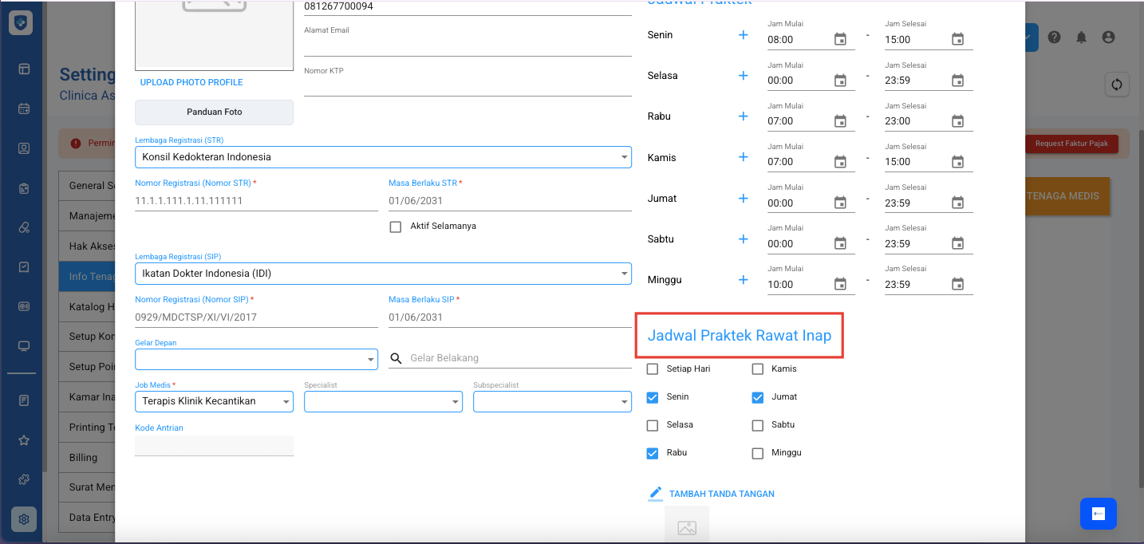Add a time slot for Kamis
Image resolution: width=1144 pixels, height=544 pixels.
(743, 157)
